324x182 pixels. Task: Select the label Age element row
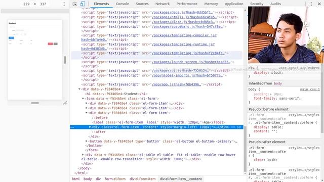point(158,122)
